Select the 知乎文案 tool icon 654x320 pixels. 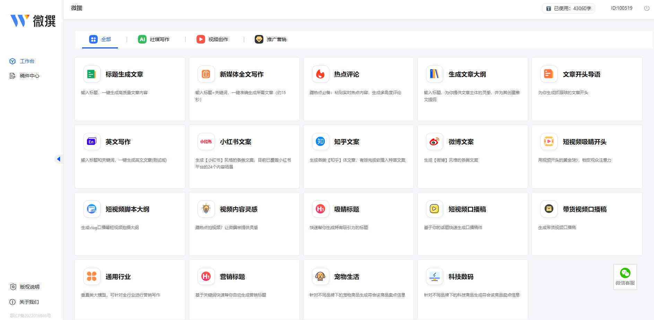[320, 141]
